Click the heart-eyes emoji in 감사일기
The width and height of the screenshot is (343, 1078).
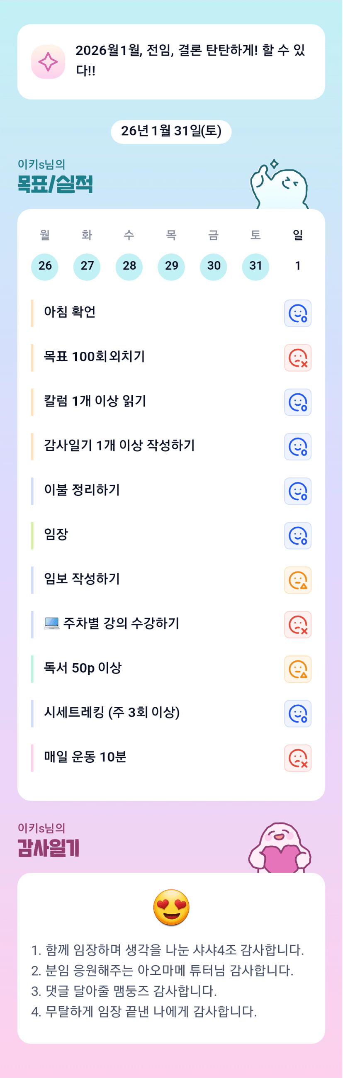[x=171, y=907]
